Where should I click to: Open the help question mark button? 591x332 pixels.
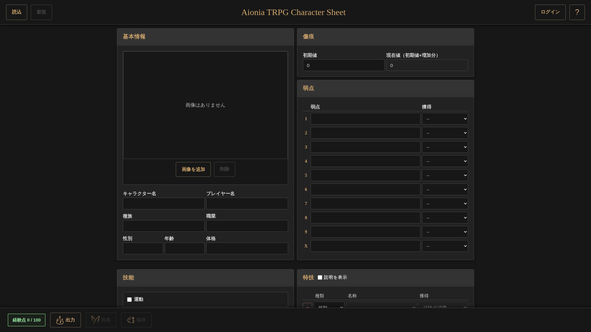pyautogui.click(x=577, y=12)
